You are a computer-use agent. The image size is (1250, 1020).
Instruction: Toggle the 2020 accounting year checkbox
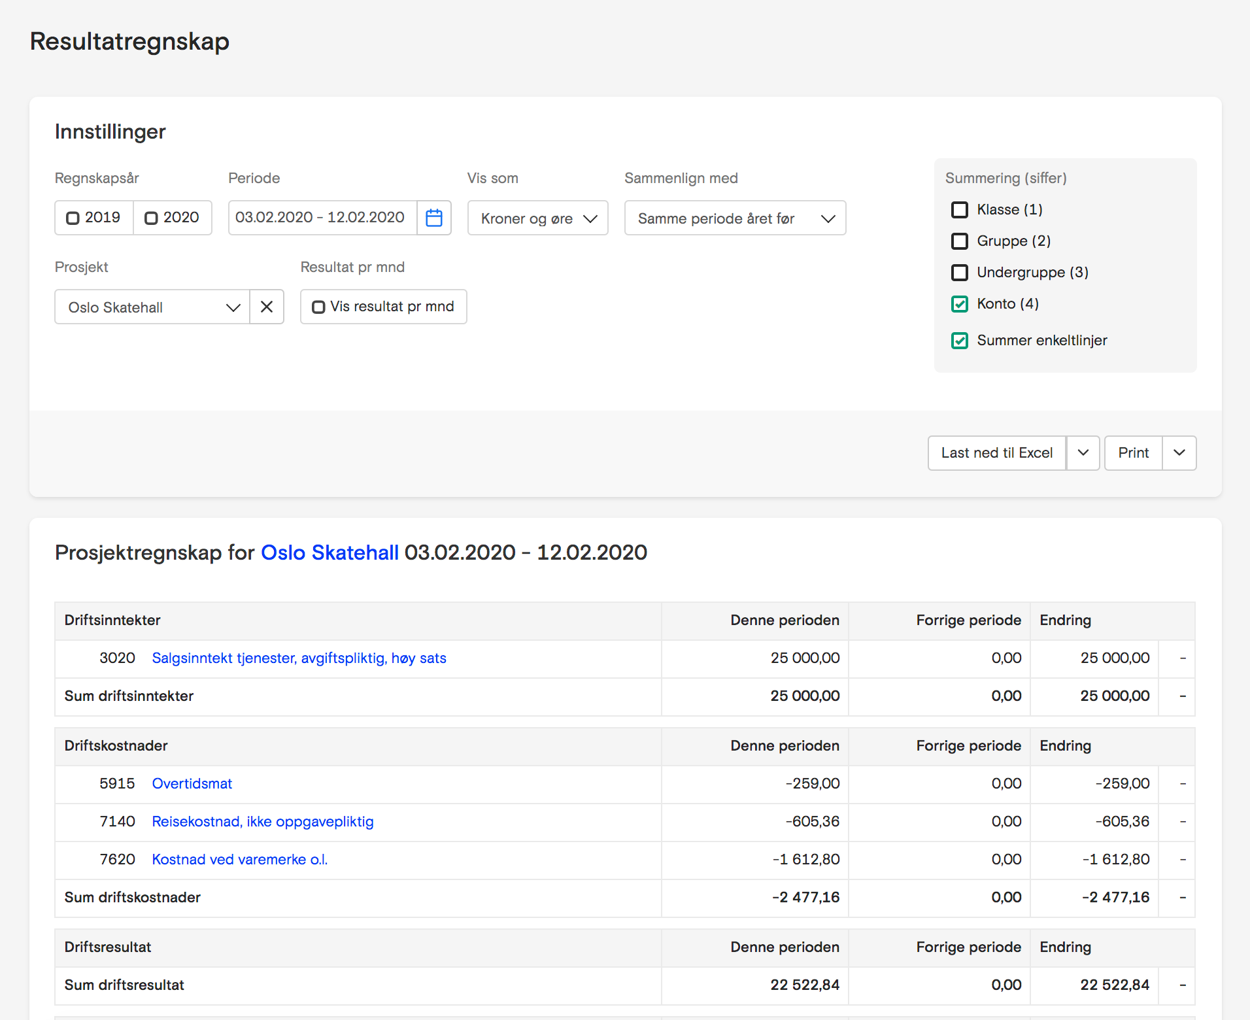coord(151,218)
